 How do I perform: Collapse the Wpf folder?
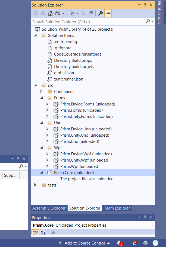(x=42, y=147)
